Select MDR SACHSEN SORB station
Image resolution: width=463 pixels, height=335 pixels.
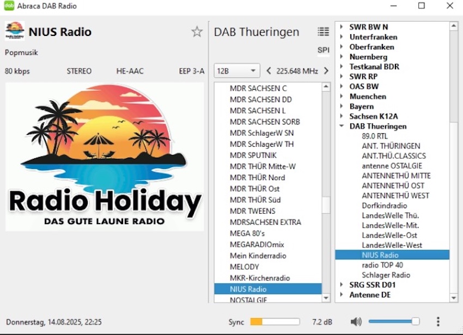pos(268,122)
